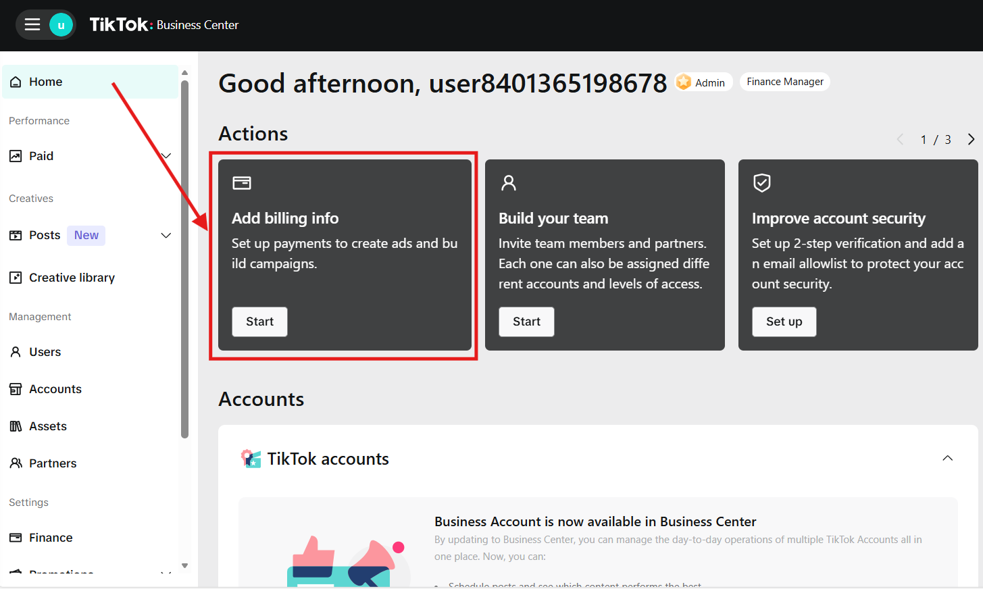Viewport: 983px width, 589px height.
Task: Open Creative library in sidebar
Action: point(72,278)
